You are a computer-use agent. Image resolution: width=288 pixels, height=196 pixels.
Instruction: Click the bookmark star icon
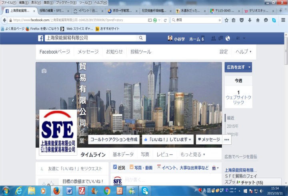tap(226, 20)
